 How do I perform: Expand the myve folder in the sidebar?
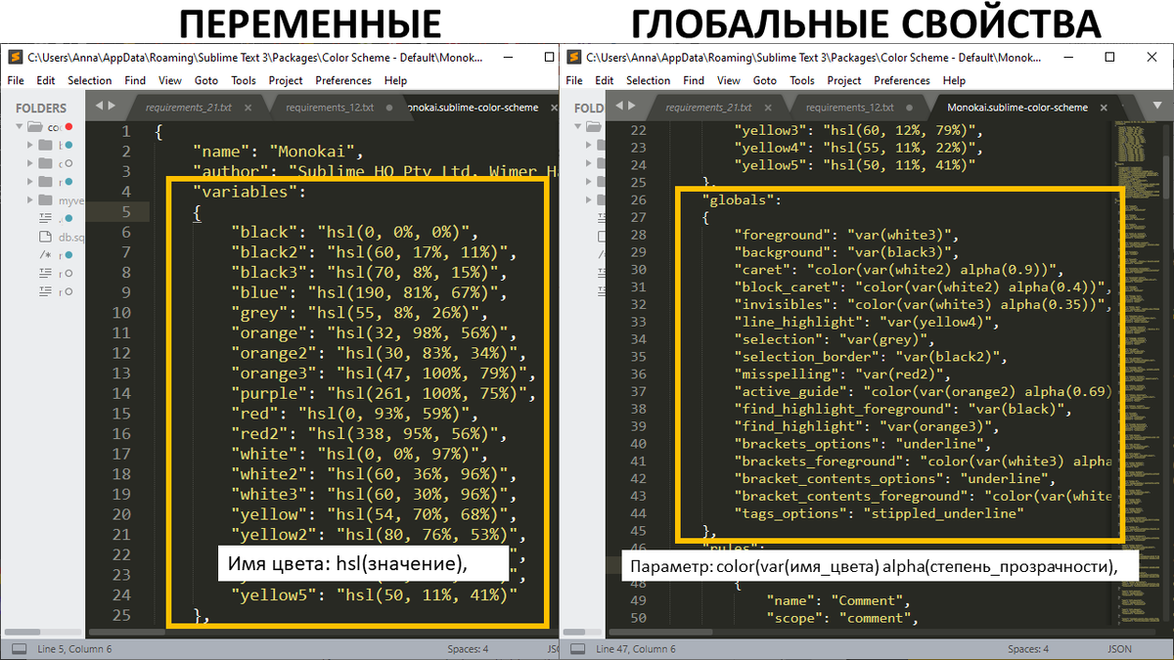click(29, 199)
